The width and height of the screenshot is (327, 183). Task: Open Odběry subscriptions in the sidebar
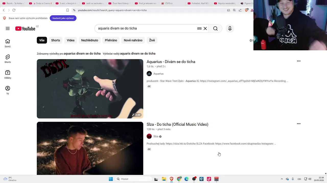pos(8,74)
